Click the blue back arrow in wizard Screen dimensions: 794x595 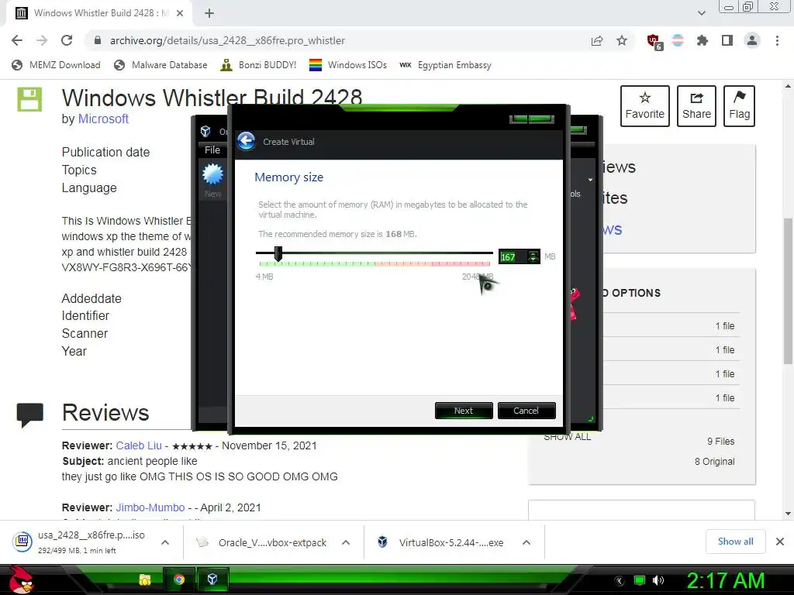247,141
